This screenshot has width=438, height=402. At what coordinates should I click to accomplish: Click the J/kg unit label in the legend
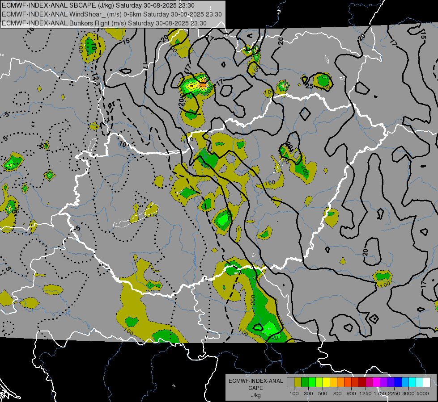(255, 395)
